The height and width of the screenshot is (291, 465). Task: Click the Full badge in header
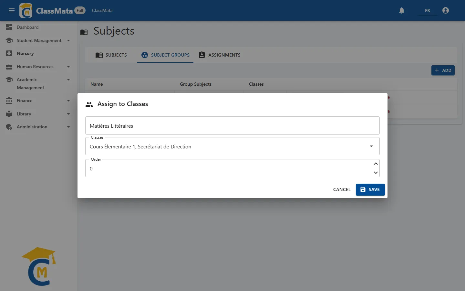[x=80, y=10]
